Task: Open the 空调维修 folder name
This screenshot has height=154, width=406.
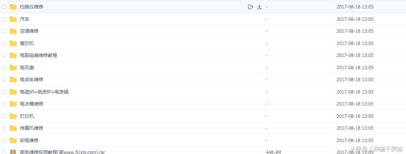Action: pos(29,31)
